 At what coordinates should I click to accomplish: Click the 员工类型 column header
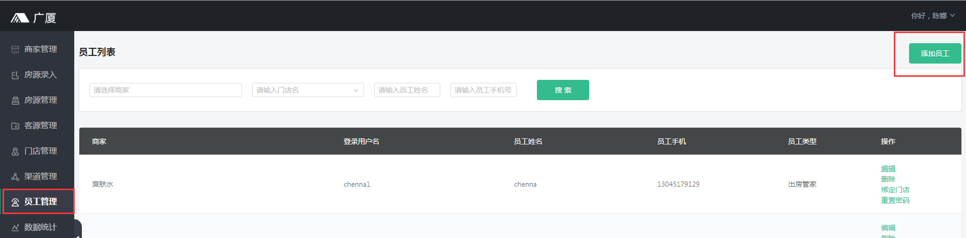802,141
